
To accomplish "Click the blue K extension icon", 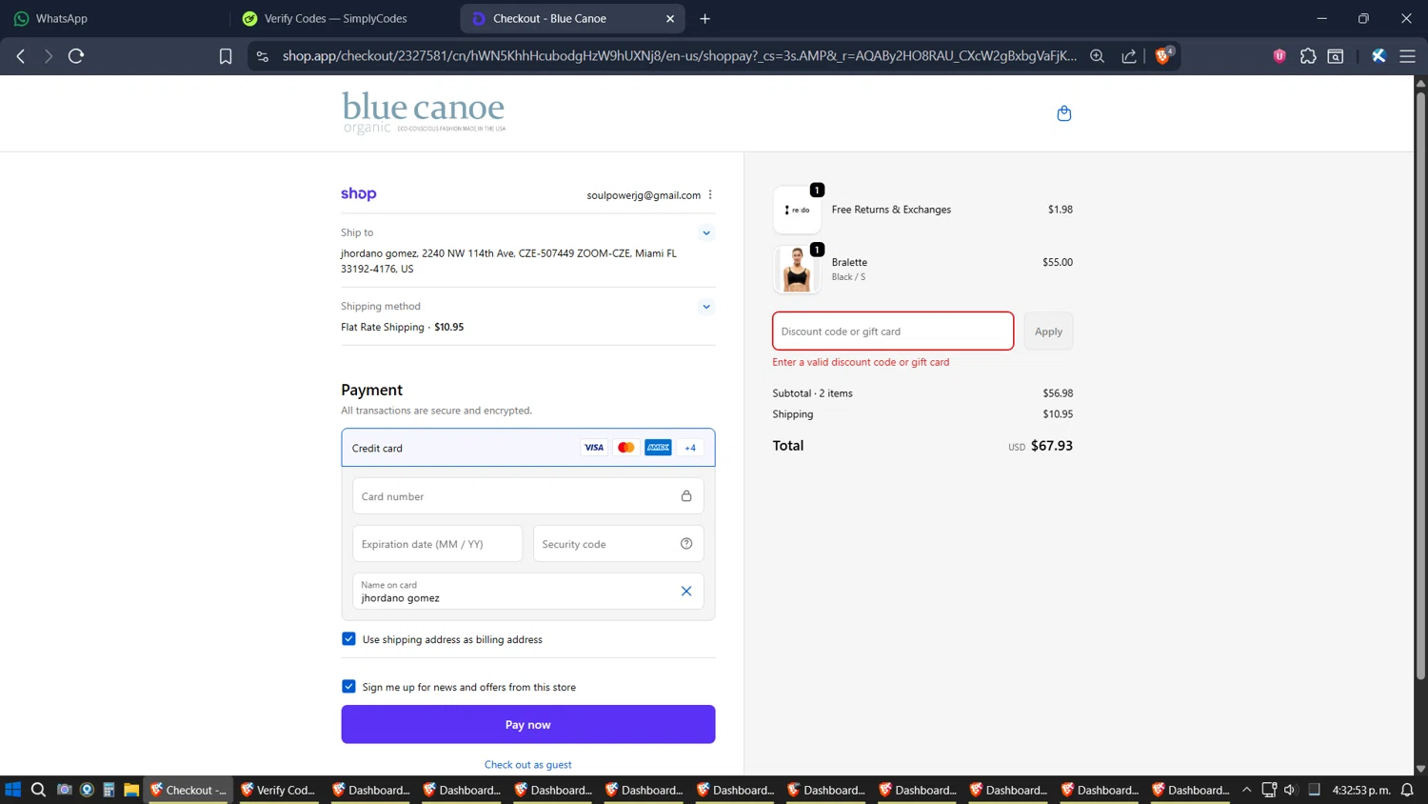I will (1378, 56).
